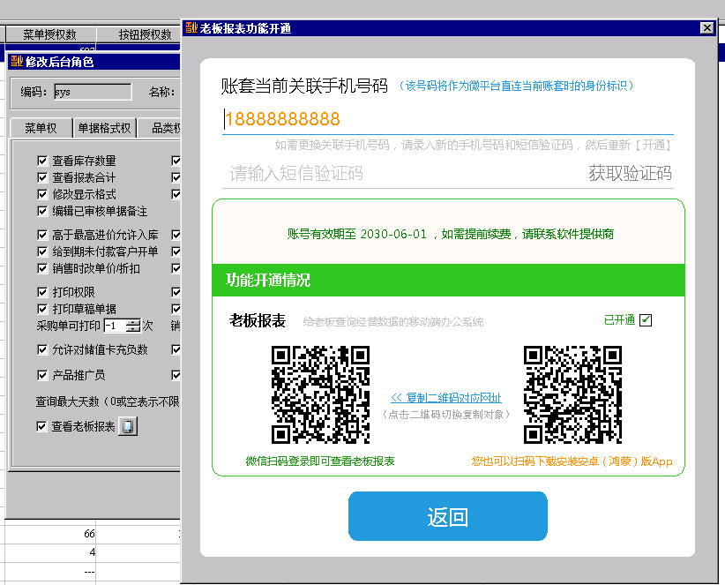Switch to the 菜单权 tab

click(x=41, y=129)
